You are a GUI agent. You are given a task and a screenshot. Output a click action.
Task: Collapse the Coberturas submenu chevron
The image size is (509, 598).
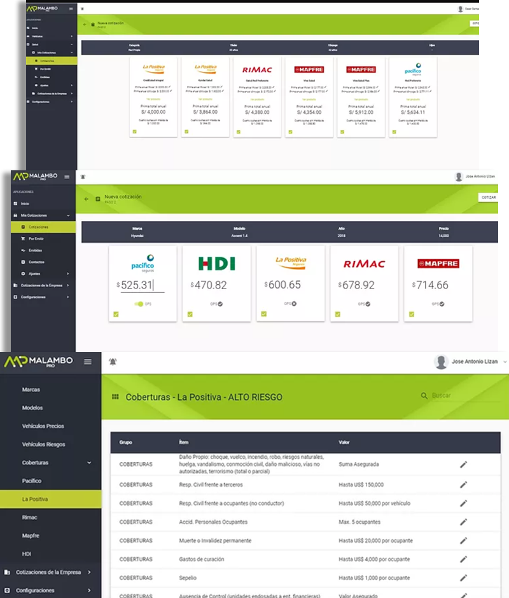pyautogui.click(x=89, y=463)
